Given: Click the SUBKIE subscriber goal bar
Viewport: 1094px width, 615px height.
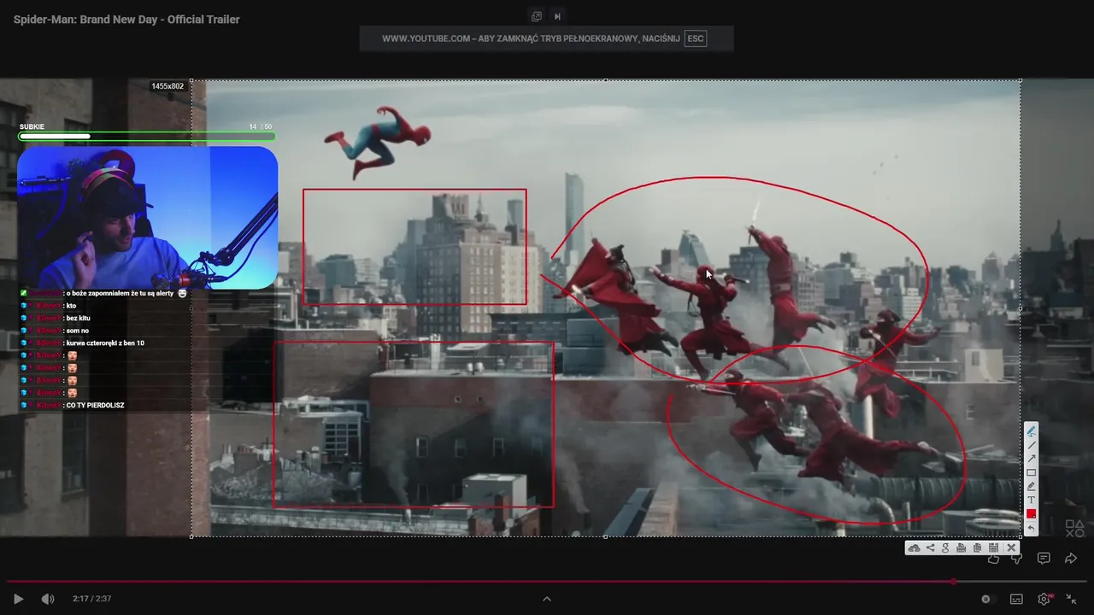Looking at the screenshot, I should pos(147,136).
